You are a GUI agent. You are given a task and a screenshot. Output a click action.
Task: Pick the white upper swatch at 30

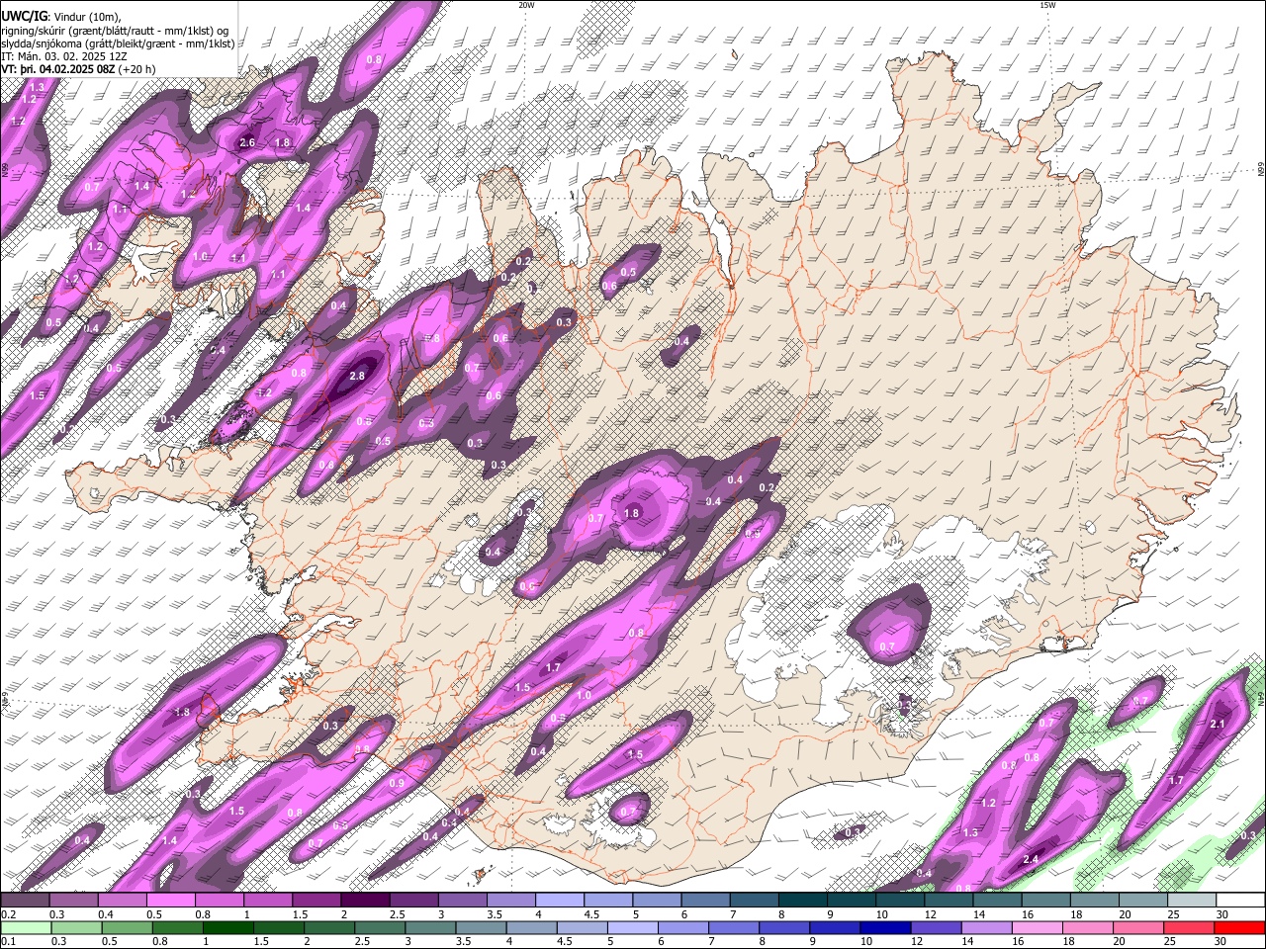[x=1239, y=900]
